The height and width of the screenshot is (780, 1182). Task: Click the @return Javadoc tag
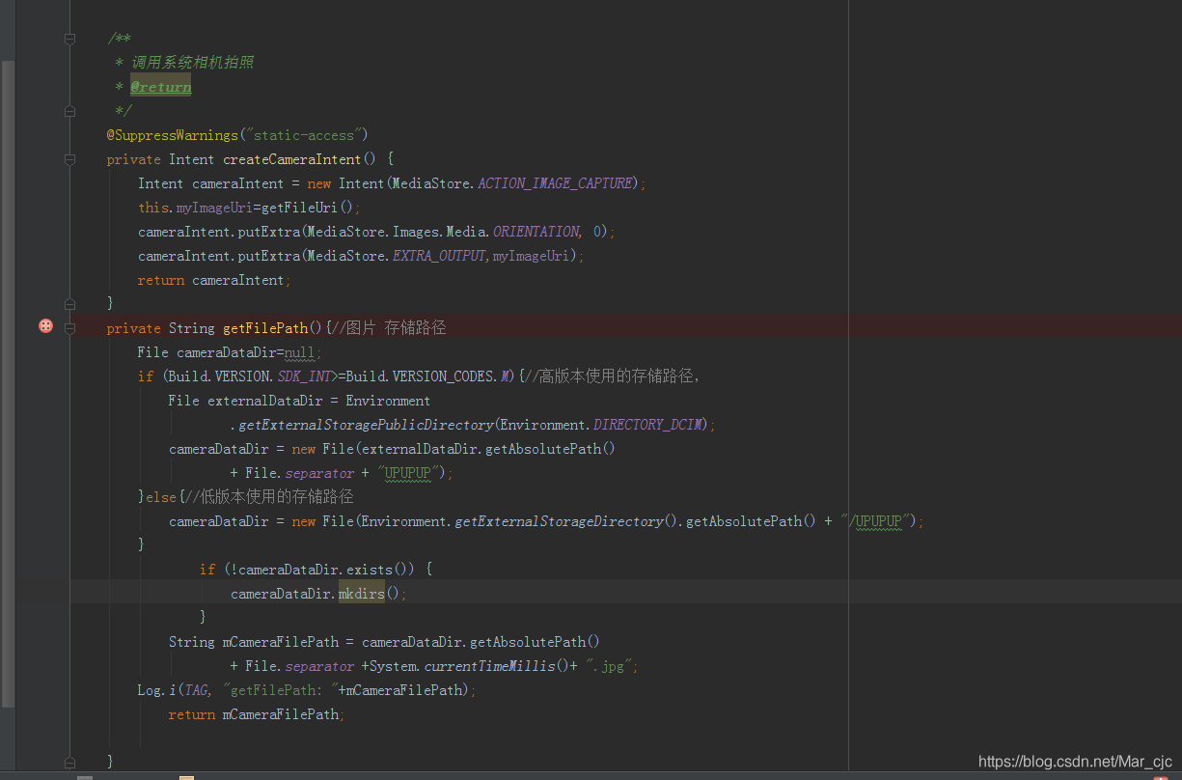[161, 87]
